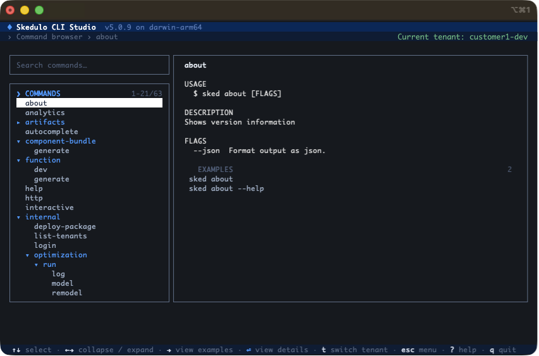This screenshot has width=539, height=356.
Task: Click the green zoom window button
Action: [39, 10]
